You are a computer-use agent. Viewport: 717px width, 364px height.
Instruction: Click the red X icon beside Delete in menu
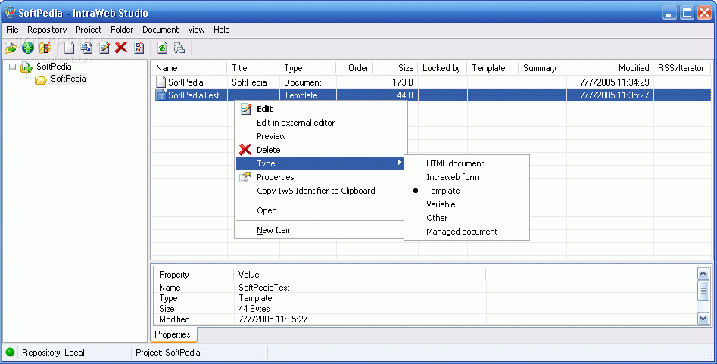tap(245, 150)
